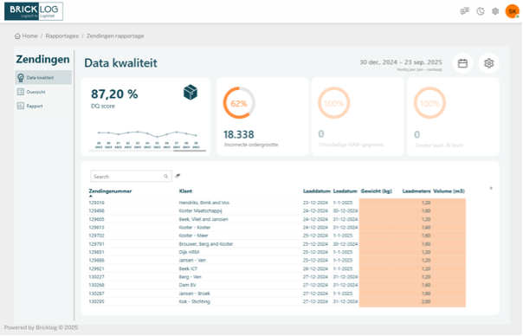This screenshot has height=336, width=523.
Task: Select the Onvolledige NAW-gegevens card
Action: 358,116
